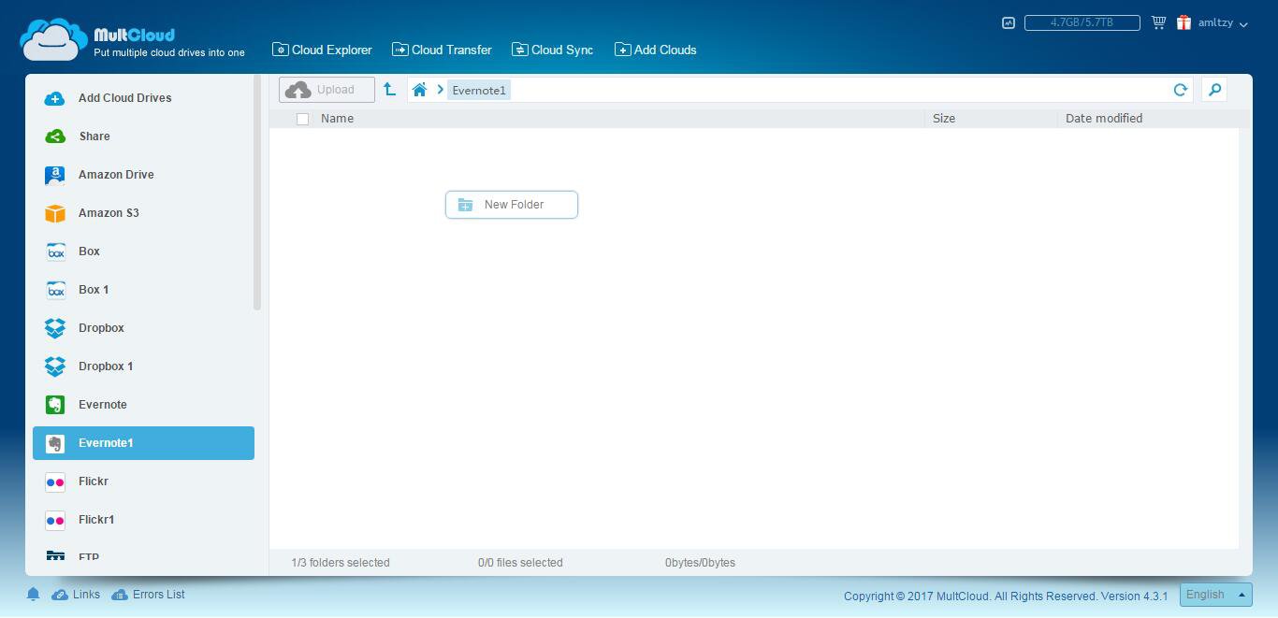Select Amazon Drive label in sidebar
This screenshot has width=1278, height=618.
(x=116, y=175)
